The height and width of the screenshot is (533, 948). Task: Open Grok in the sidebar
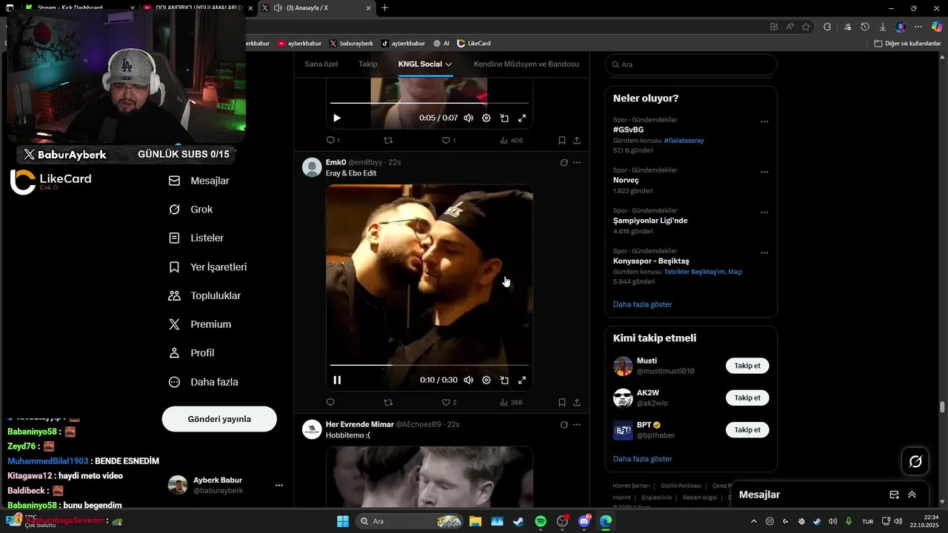191,209
